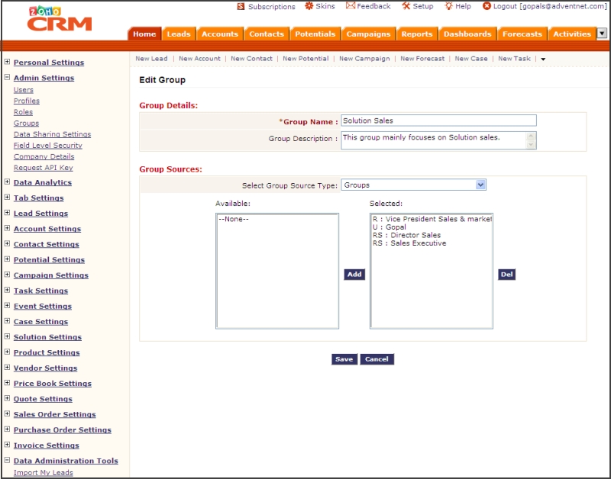The image size is (611, 479).
Task: Expand Personal Settings section
Action: (x=7, y=62)
